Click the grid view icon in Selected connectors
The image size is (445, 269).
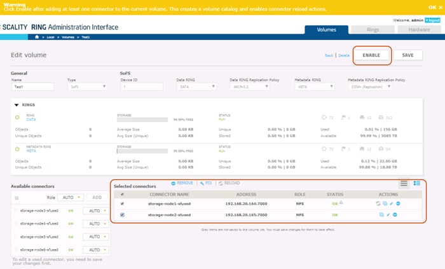pos(417,183)
